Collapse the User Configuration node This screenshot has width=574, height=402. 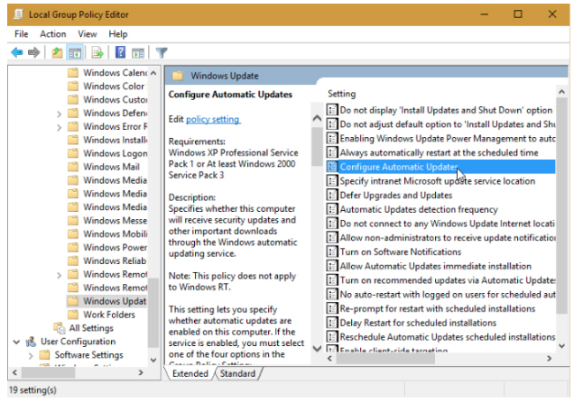[16, 343]
